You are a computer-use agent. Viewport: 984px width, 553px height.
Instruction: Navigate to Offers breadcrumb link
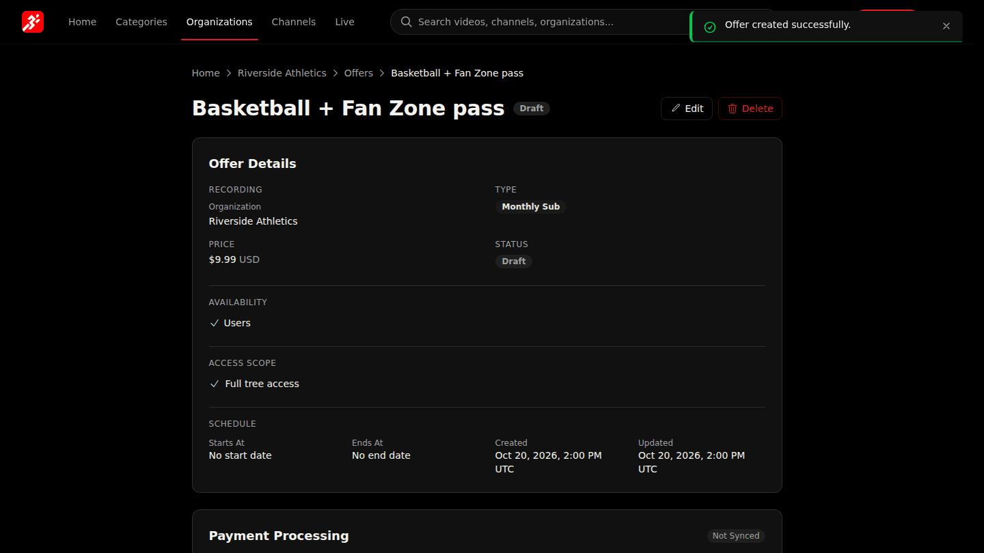[359, 73]
